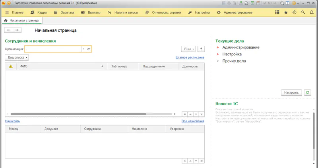Viewport: 318px width, 168px height.
Task: Click the Штатное расписание link
Action: click(x=190, y=58)
